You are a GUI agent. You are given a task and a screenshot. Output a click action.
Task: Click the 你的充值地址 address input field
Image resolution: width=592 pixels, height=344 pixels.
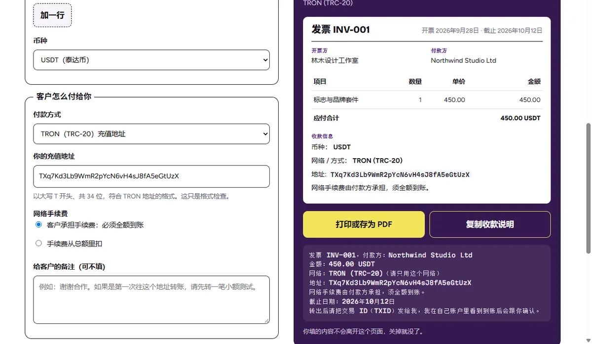151,176
